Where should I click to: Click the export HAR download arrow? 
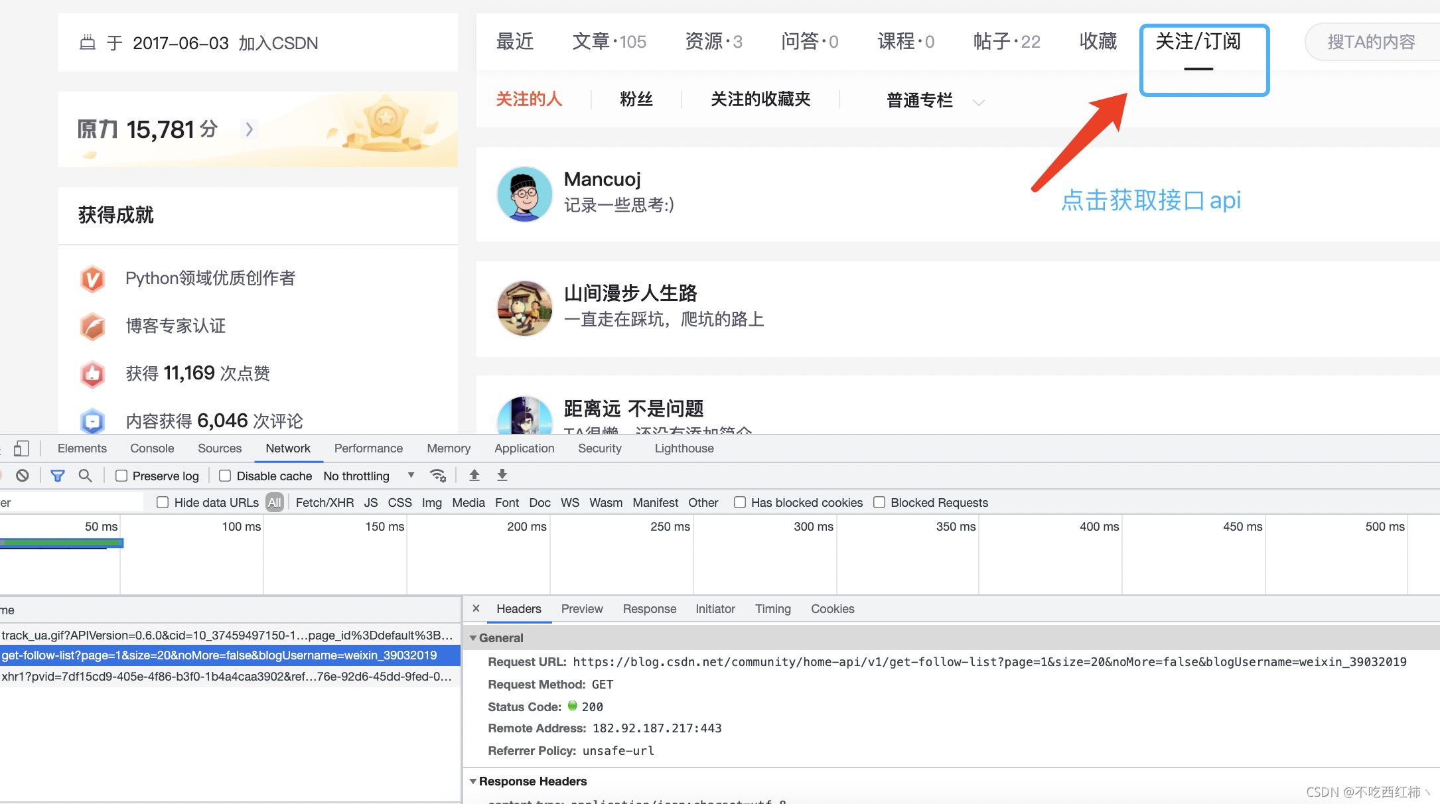[x=502, y=475]
